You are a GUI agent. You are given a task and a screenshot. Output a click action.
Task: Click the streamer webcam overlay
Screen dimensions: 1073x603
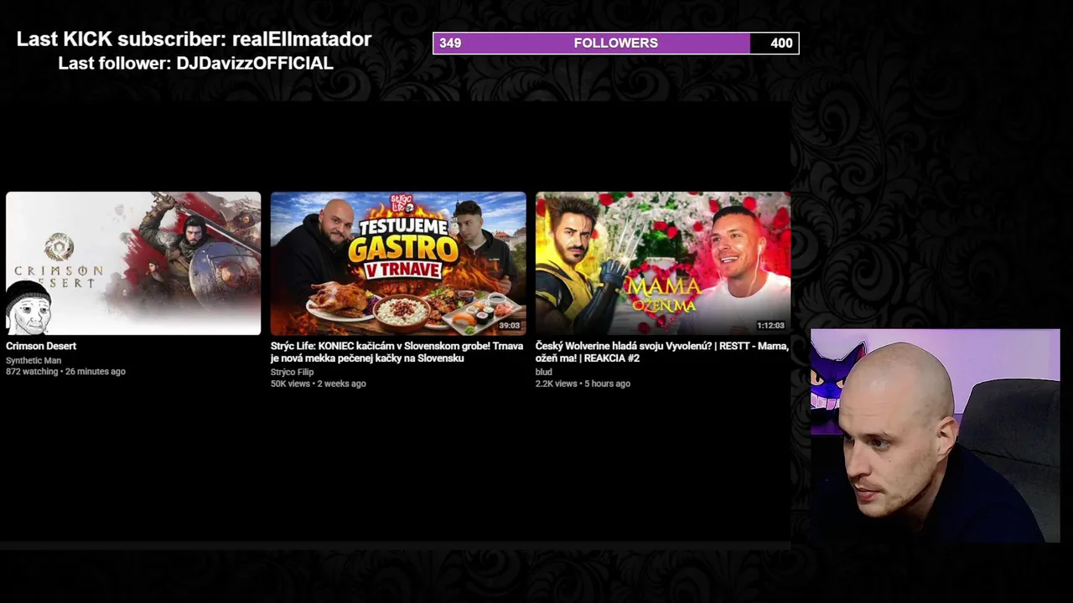coord(936,435)
